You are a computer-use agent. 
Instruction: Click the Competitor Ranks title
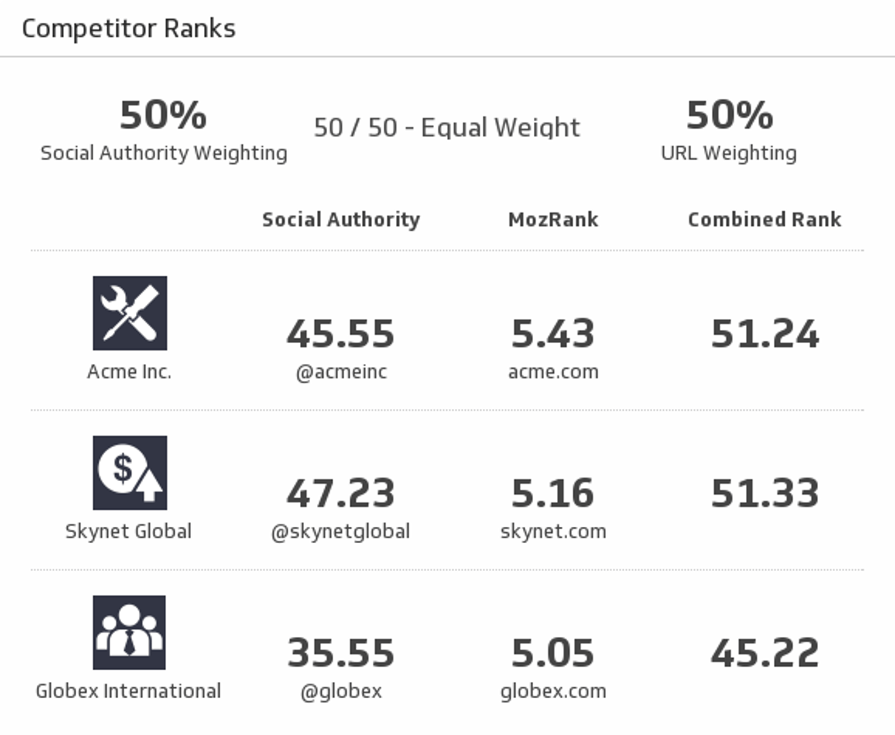pyautogui.click(x=129, y=29)
